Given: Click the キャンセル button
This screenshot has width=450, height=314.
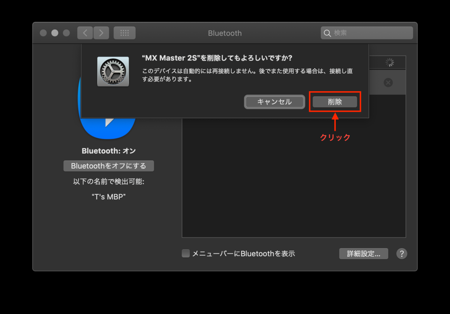Looking at the screenshot, I should [x=274, y=102].
